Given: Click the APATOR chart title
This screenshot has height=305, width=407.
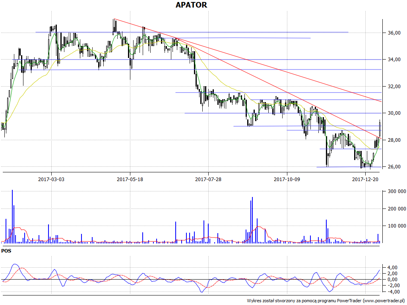Looking at the screenshot, I should point(191,5).
